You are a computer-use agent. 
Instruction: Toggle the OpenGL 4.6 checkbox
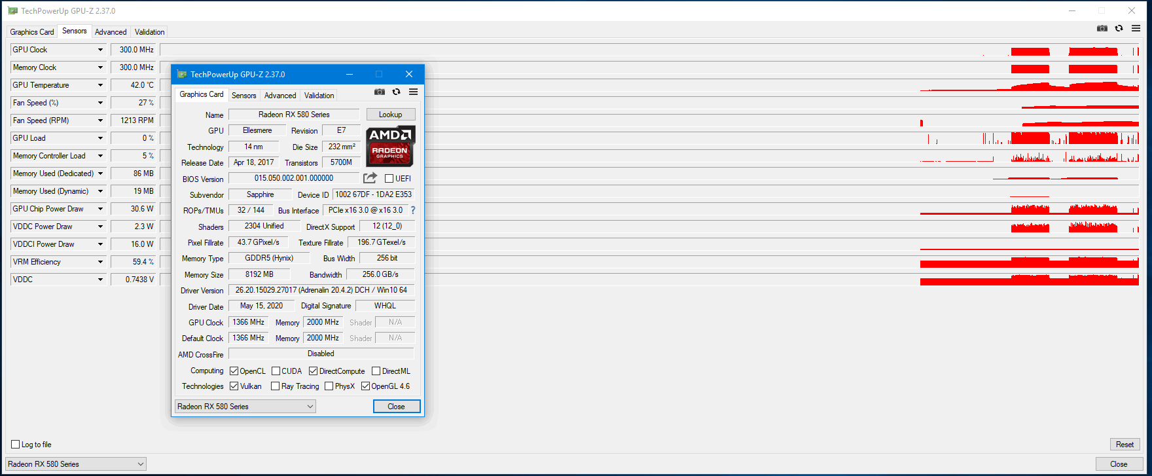pyautogui.click(x=365, y=386)
